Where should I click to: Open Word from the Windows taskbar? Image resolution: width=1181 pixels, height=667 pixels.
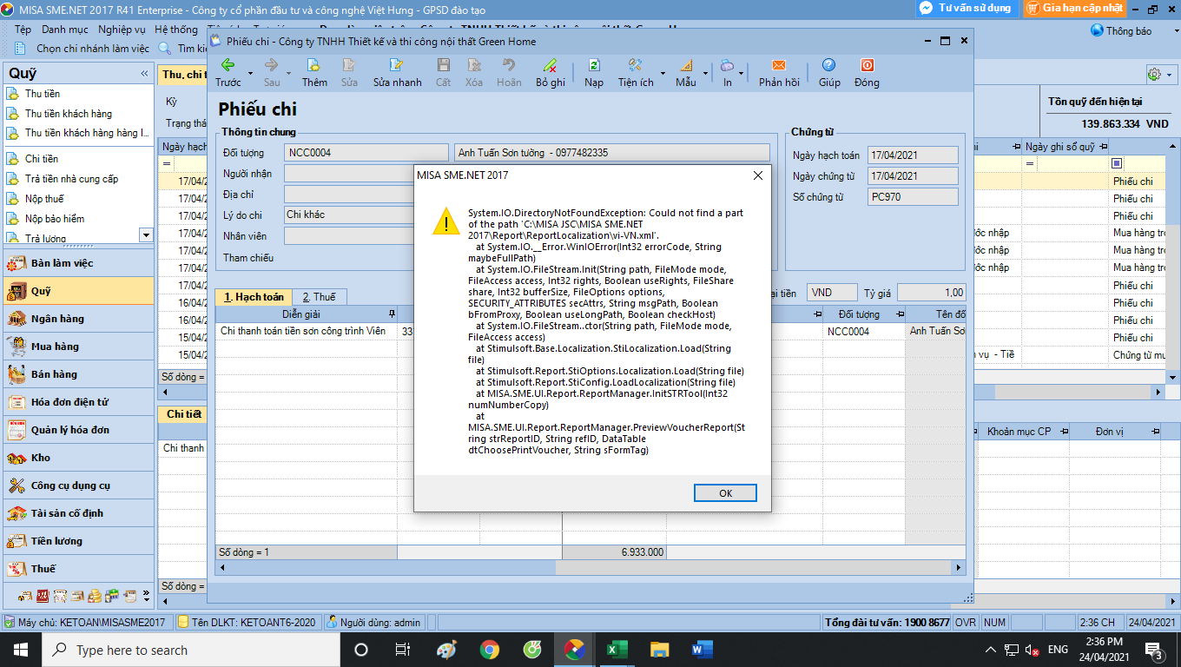click(x=702, y=650)
